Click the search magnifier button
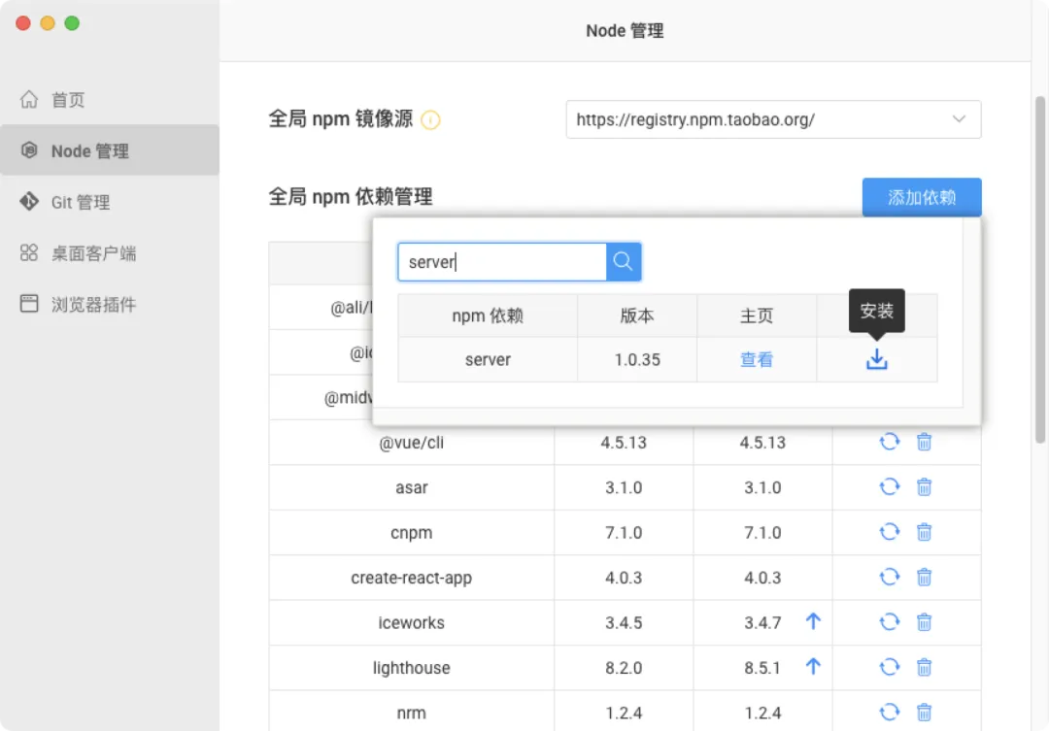The height and width of the screenshot is (731, 1049). tap(623, 261)
